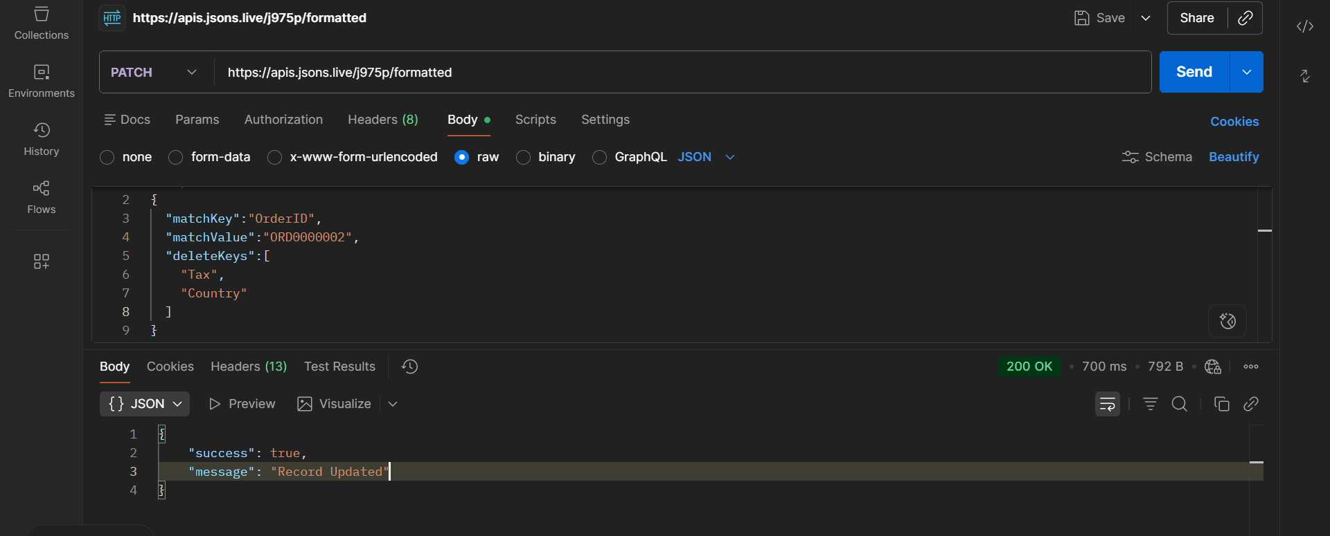
Task: Click the expand arrows icon in right sidebar
Action: tap(1305, 76)
